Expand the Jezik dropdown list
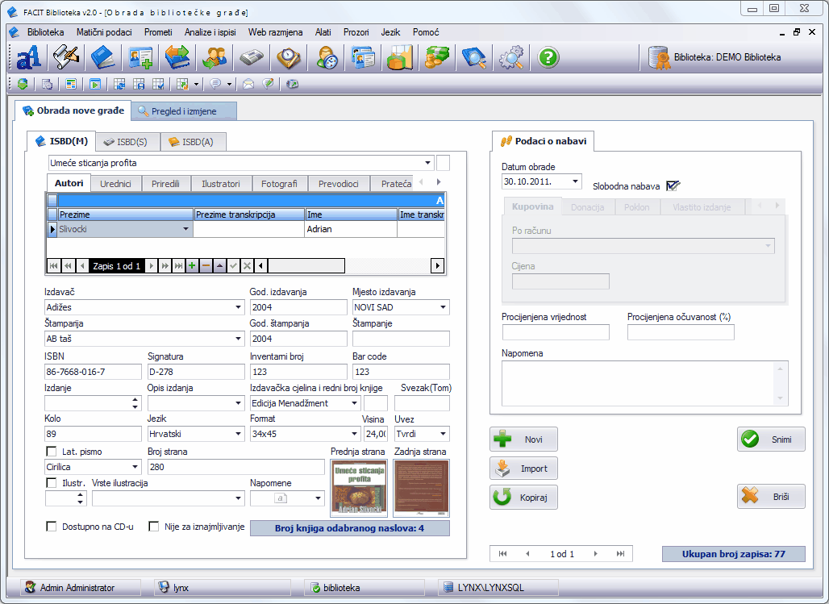This screenshot has height=604, width=829. (x=238, y=434)
